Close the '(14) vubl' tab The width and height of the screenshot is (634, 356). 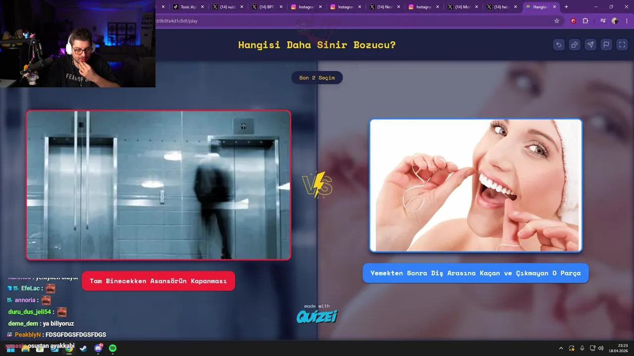(241, 7)
